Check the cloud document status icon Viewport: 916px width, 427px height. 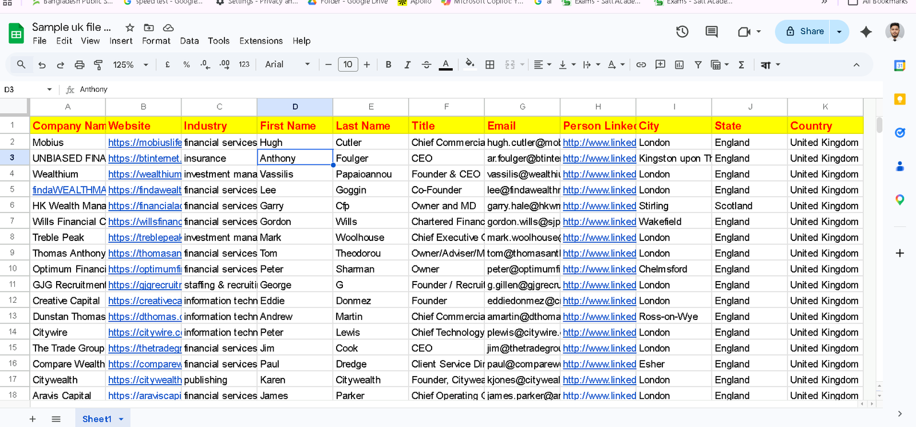(168, 27)
